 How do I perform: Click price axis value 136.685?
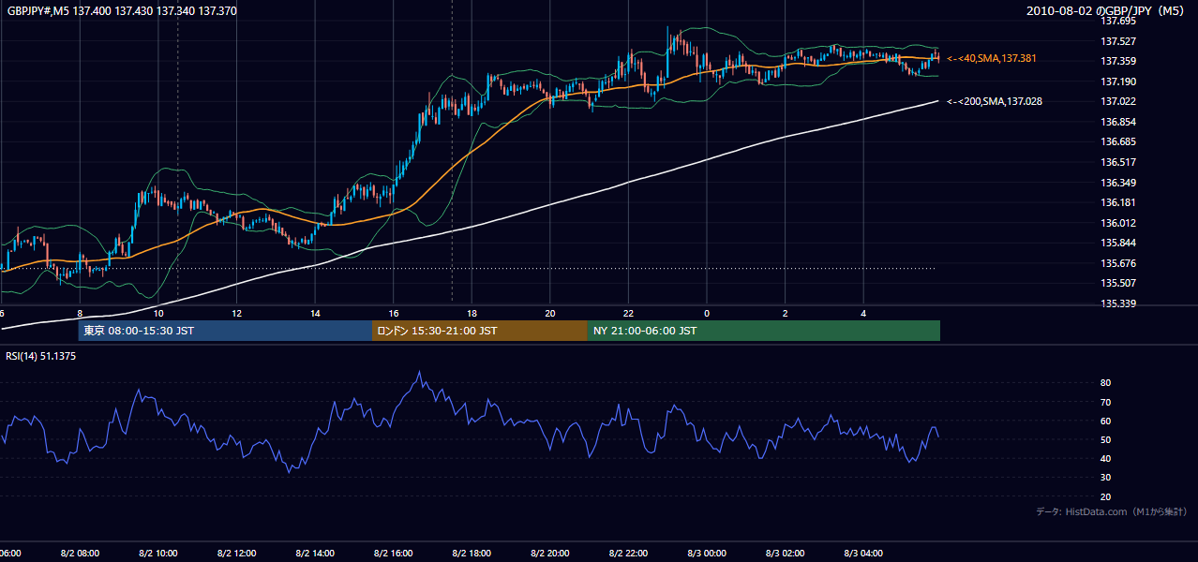(1118, 141)
